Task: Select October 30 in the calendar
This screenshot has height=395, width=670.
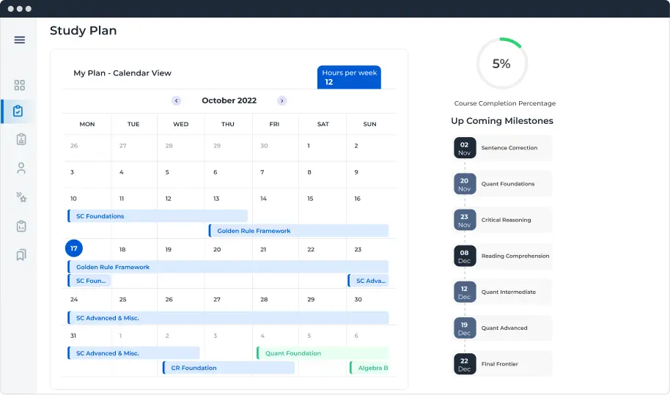Action: (x=358, y=300)
